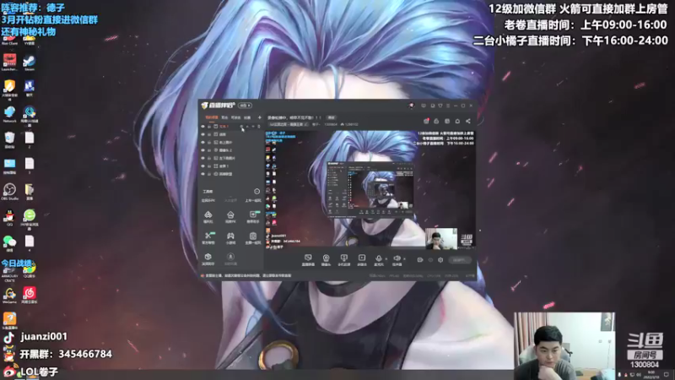Open the gamepad mini-games tool

pyautogui.click(x=230, y=238)
